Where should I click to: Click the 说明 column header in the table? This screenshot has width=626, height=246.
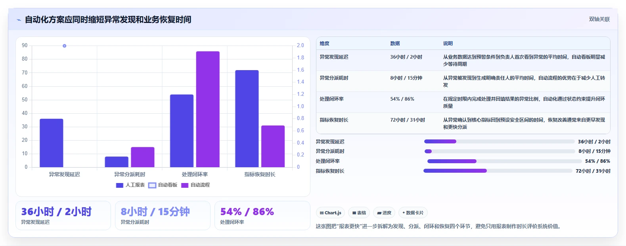pyautogui.click(x=448, y=44)
